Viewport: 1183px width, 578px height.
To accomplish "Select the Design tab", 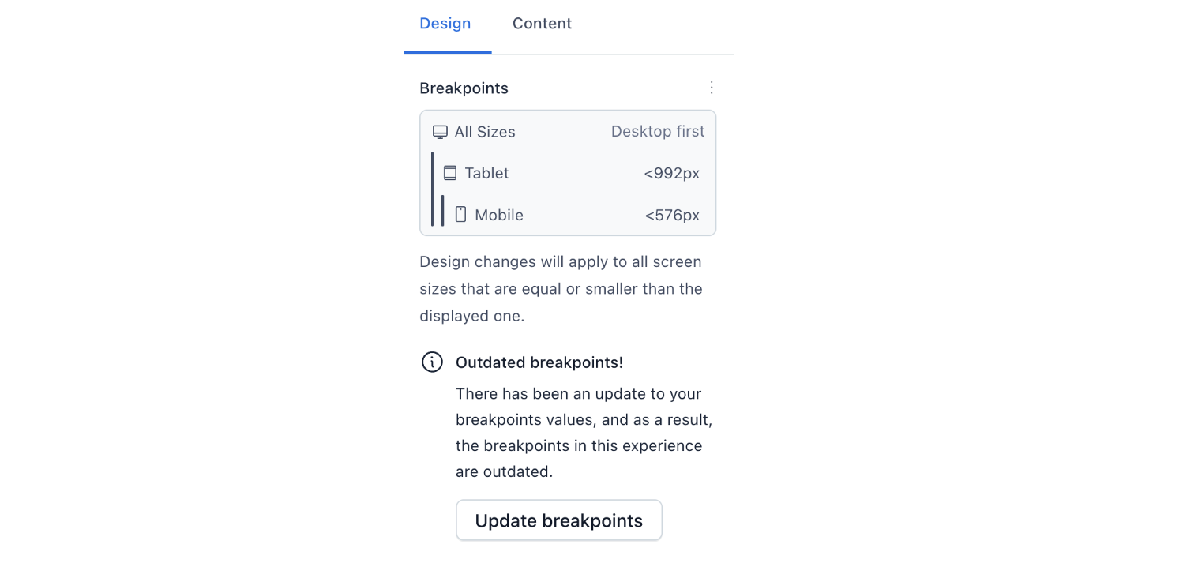I will click(445, 23).
